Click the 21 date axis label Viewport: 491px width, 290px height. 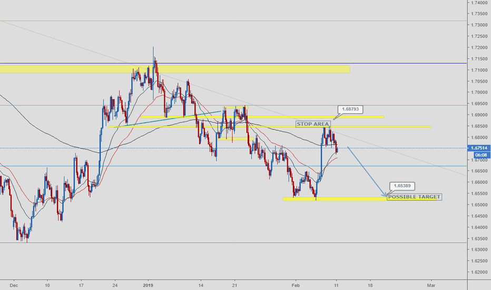(x=234, y=285)
